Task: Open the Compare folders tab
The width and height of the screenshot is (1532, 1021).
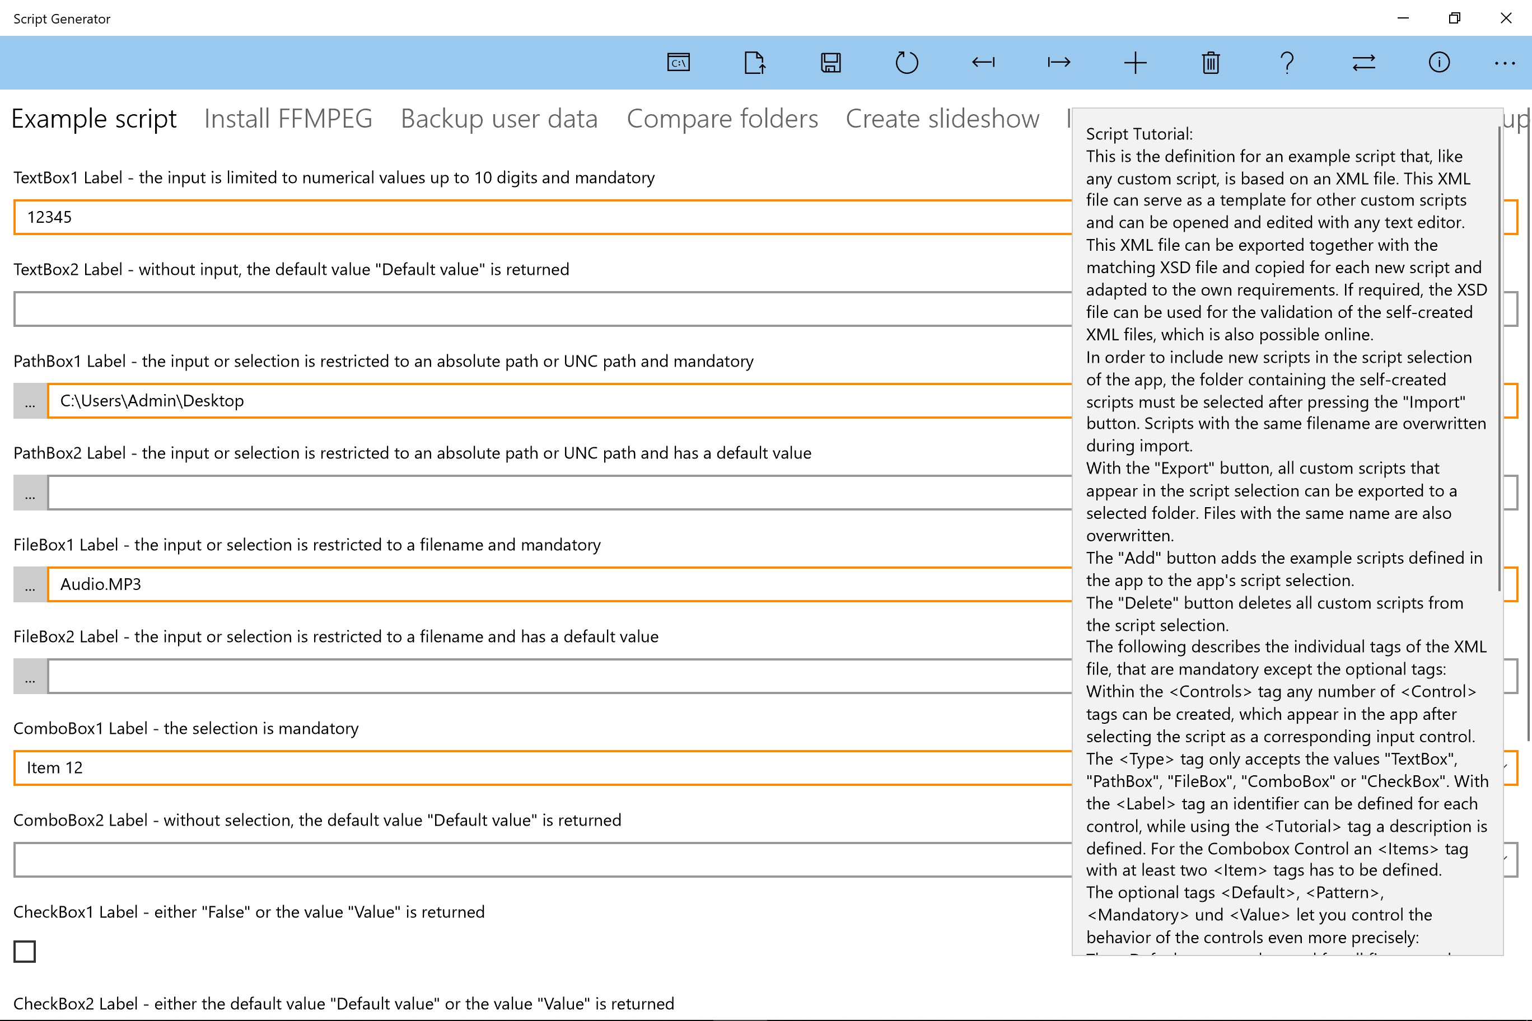Action: coord(722,119)
